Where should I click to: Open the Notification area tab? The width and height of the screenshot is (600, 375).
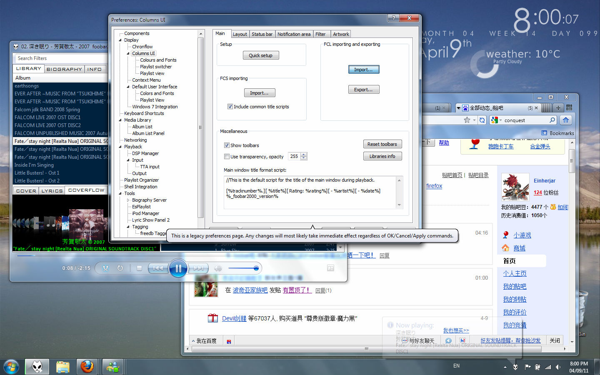[x=294, y=34]
